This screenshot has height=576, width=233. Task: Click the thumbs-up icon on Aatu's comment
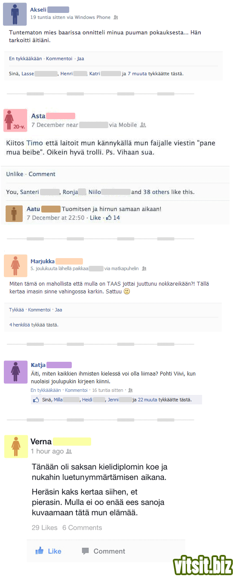pyautogui.click(x=109, y=218)
